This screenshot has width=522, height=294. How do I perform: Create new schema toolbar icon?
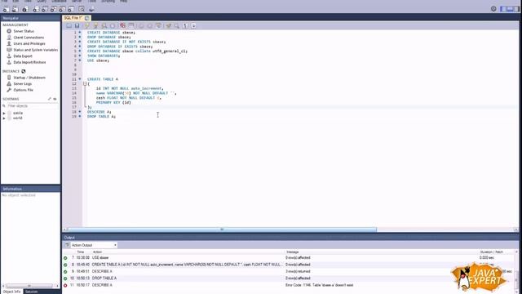click(x=36, y=9)
